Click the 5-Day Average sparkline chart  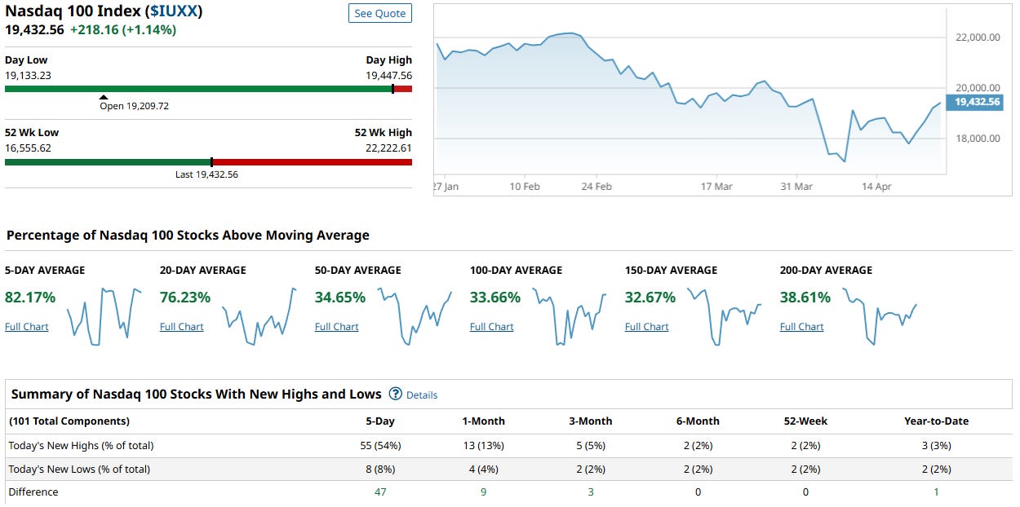[104, 316]
